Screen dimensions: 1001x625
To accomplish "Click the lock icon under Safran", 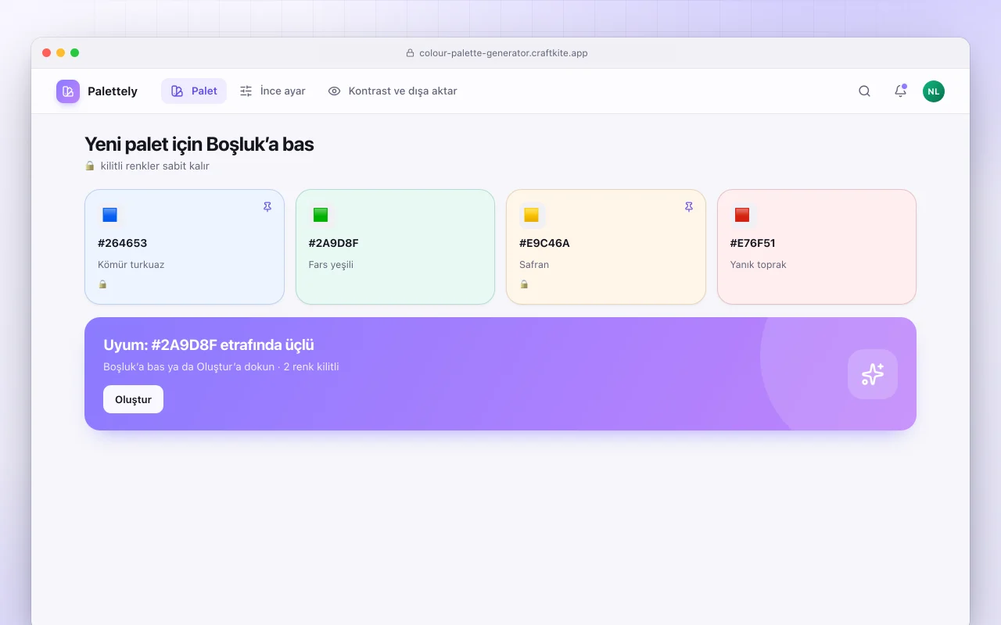I will click(x=524, y=284).
